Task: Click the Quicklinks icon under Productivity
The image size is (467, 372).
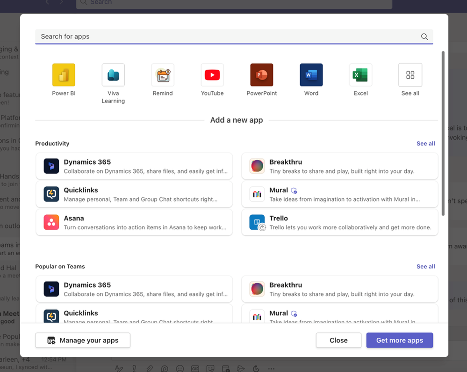Action: [x=51, y=194]
